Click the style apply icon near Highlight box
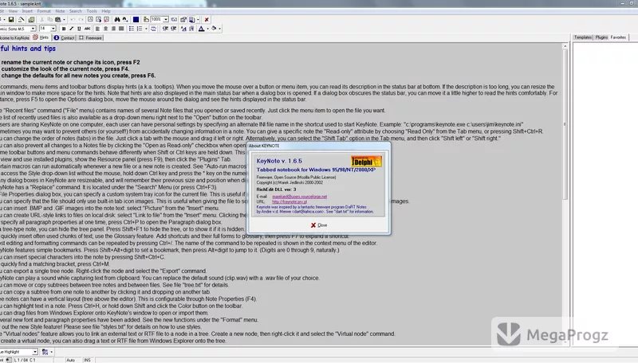Screen dimensions: 638x363 coord(45,352)
